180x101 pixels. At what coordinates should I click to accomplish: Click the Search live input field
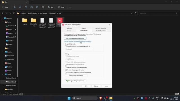pos(159,13)
